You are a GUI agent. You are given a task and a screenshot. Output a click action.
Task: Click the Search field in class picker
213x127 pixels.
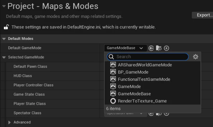pos(148,57)
